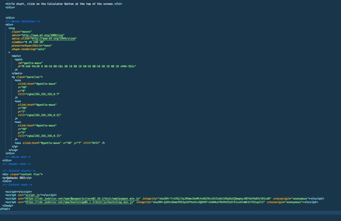Screen dimensions: 341x221
Task: Open the popper.min.js CDN URL
Action: [82, 199]
